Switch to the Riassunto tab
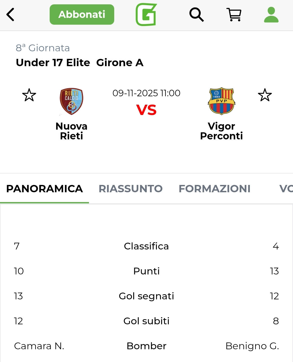The height and width of the screenshot is (362, 293). click(130, 189)
